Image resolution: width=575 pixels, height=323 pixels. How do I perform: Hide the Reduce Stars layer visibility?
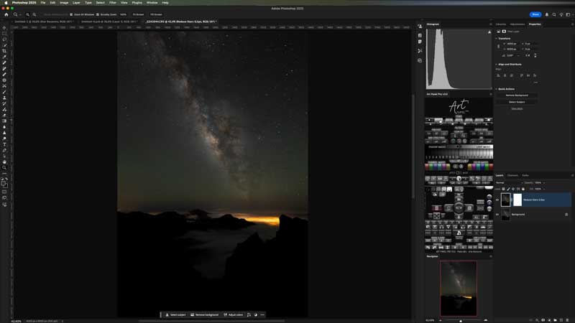click(x=497, y=200)
